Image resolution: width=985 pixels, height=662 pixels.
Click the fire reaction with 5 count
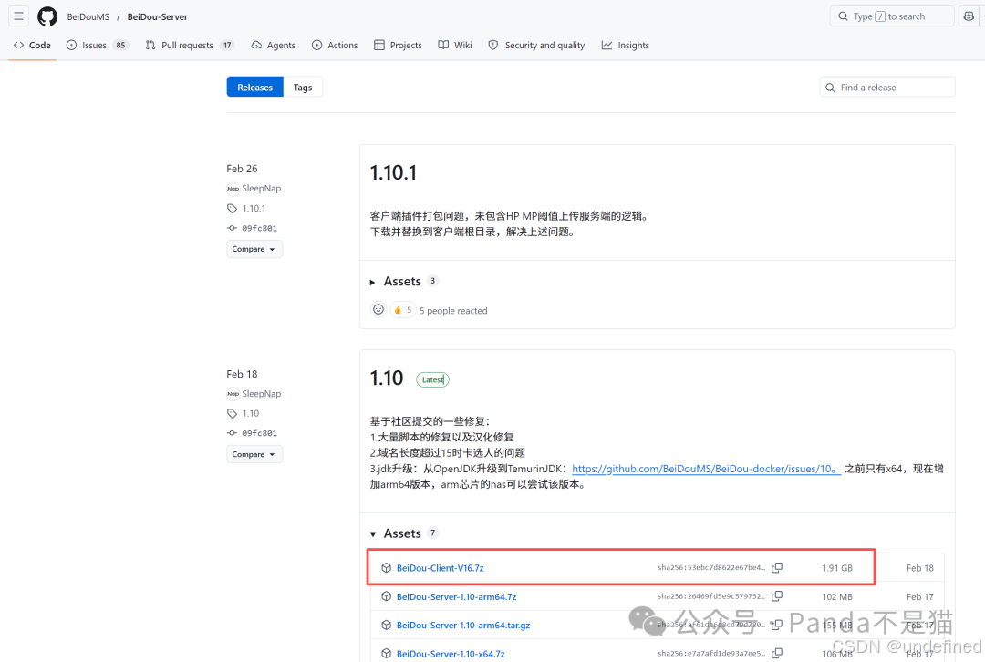403,310
